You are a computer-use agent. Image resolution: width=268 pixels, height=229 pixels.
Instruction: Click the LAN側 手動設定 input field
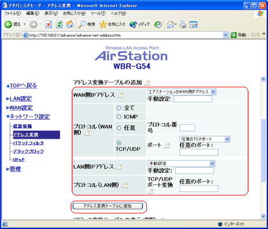tap(194, 171)
